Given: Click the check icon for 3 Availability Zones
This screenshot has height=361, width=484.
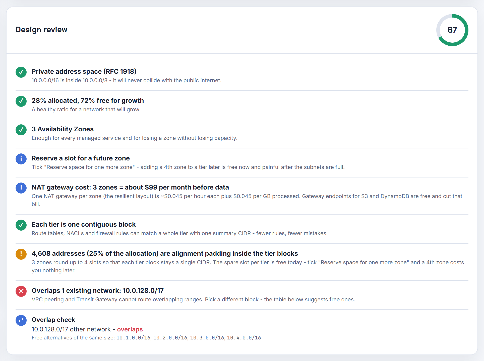Looking at the screenshot, I should [x=21, y=130].
